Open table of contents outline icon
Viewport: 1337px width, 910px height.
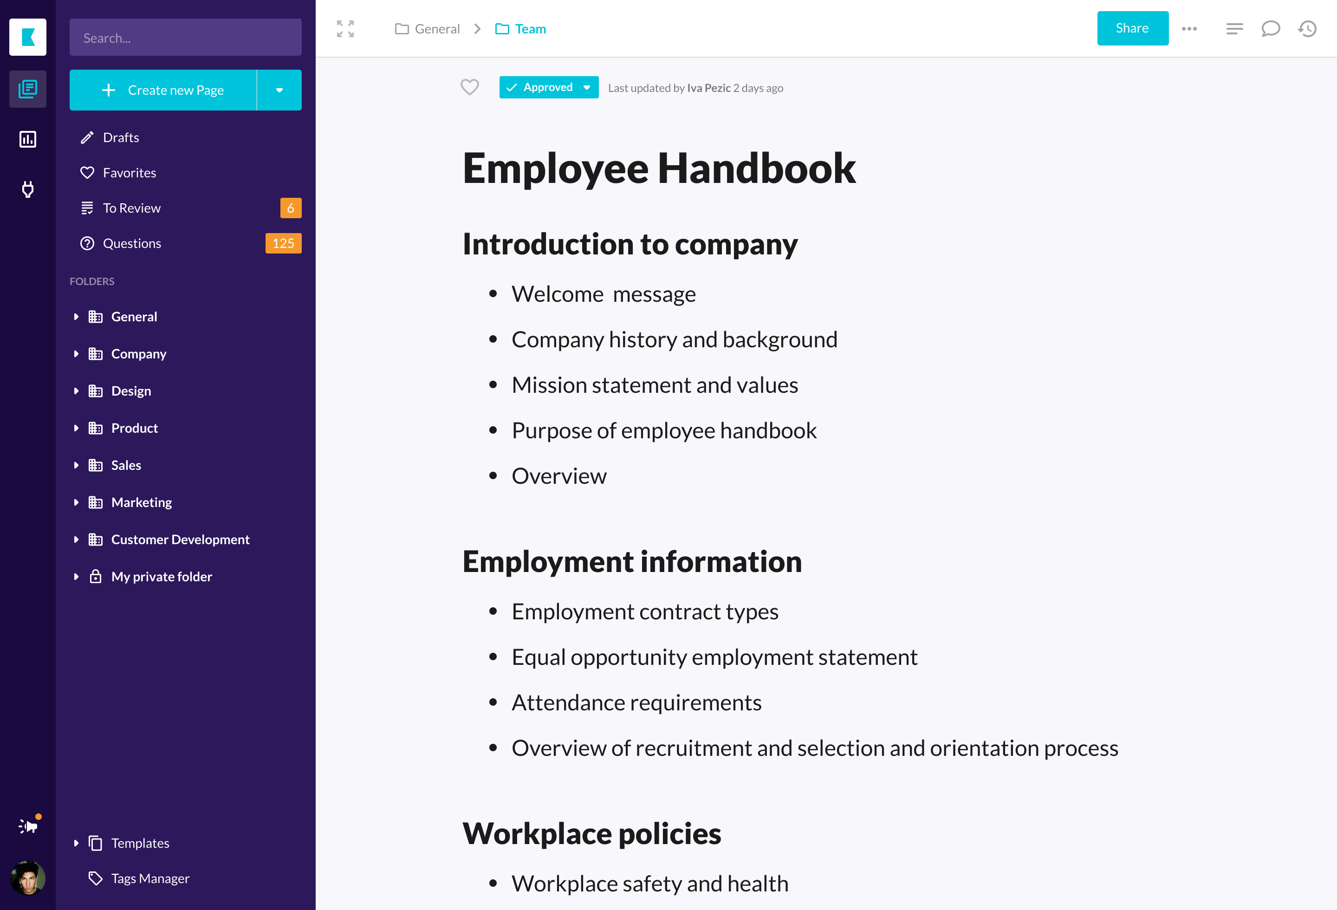click(x=1234, y=29)
